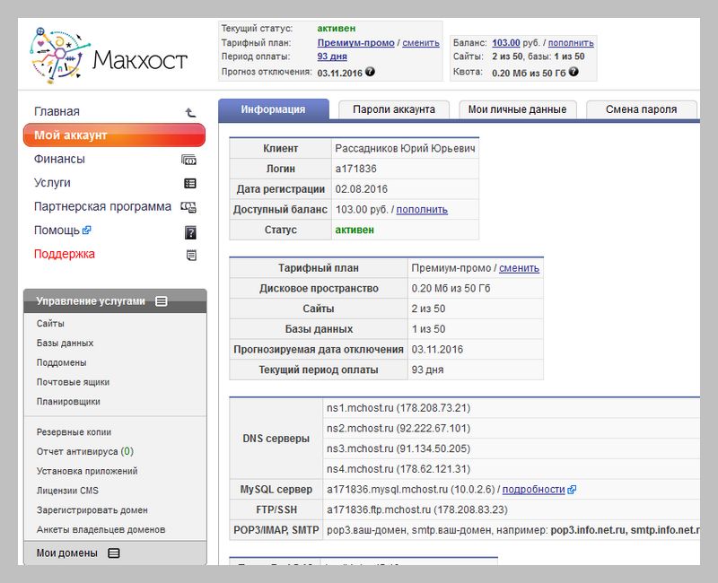Click a171836.mysql.mchost.ru server address

click(387, 490)
